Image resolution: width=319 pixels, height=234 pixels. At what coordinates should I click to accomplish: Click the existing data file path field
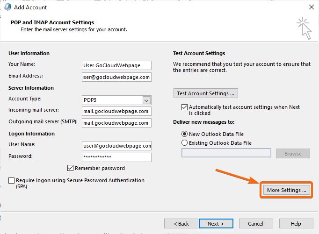coord(226,153)
